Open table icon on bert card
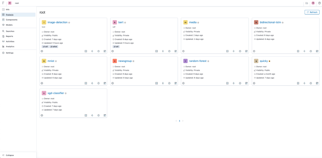 point(157,51)
